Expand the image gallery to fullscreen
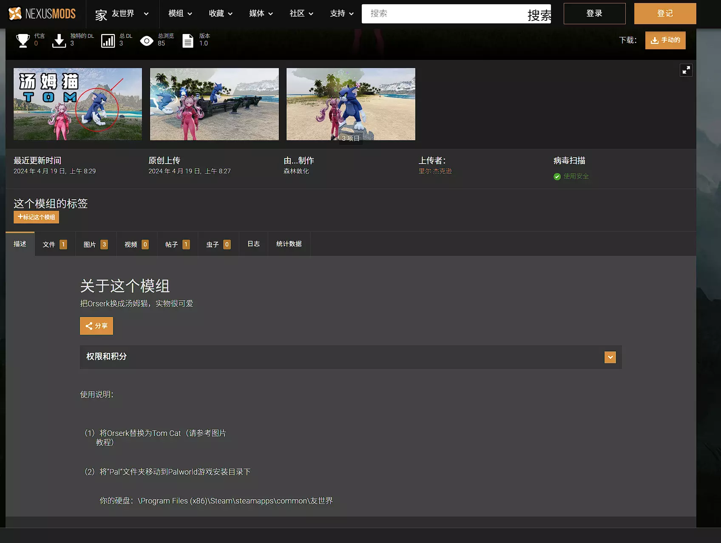The width and height of the screenshot is (721, 543). tap(686, 70)
